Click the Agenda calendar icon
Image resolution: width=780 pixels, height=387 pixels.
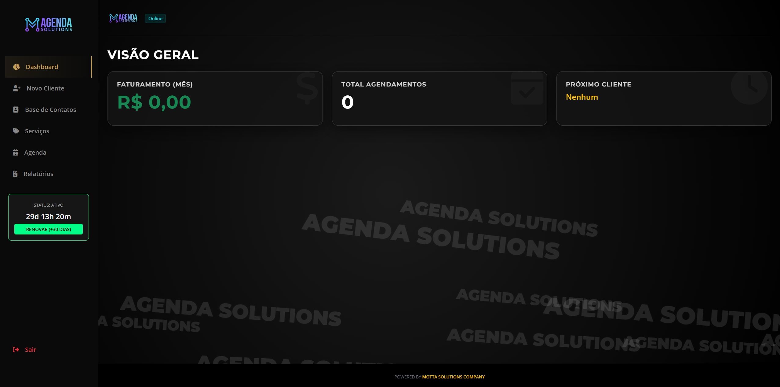16,153
